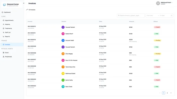Click the Unpaid badge on INV-0000012
177x99 pixels.
tap(157, 27)
